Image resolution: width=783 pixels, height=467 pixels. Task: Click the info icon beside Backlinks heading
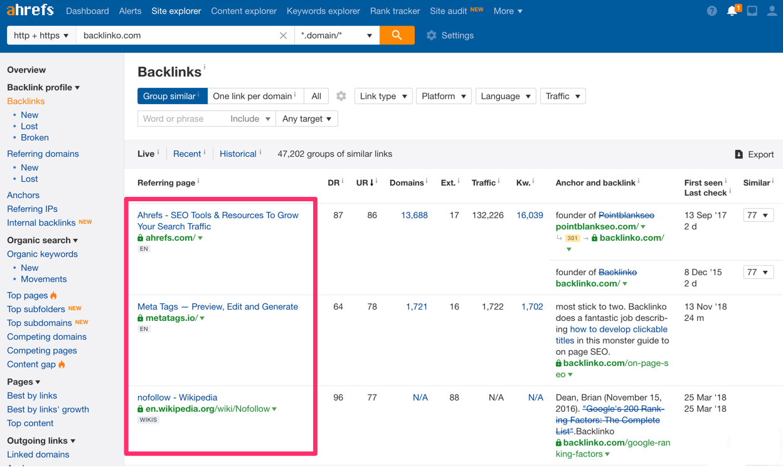click(205, 66)
